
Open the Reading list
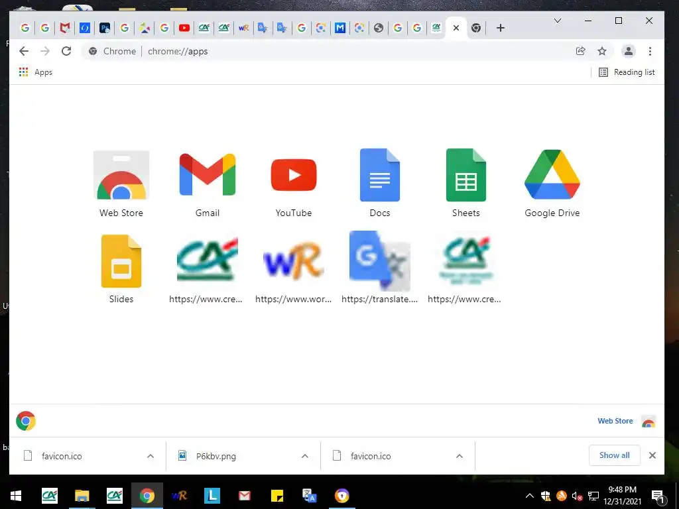[x=627, y=72]
